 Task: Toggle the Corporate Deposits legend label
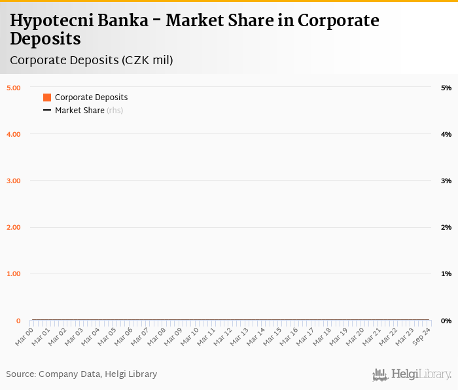tap(91, 97)
